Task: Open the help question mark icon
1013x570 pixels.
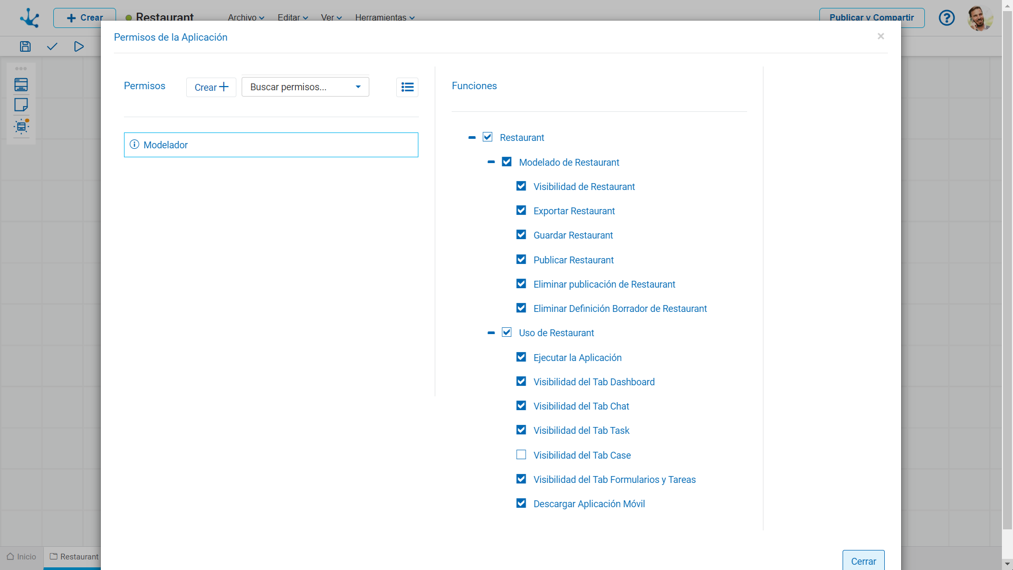Action: 947,18
